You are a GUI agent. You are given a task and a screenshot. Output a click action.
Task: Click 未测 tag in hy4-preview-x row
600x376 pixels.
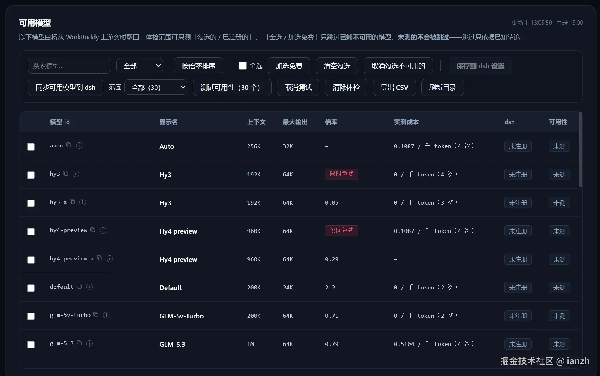pos(559,259)
